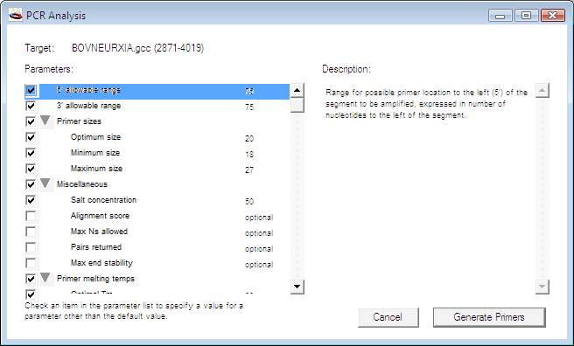
Task: Click parameter list scroll up arrow
Action: click(297, 90)
